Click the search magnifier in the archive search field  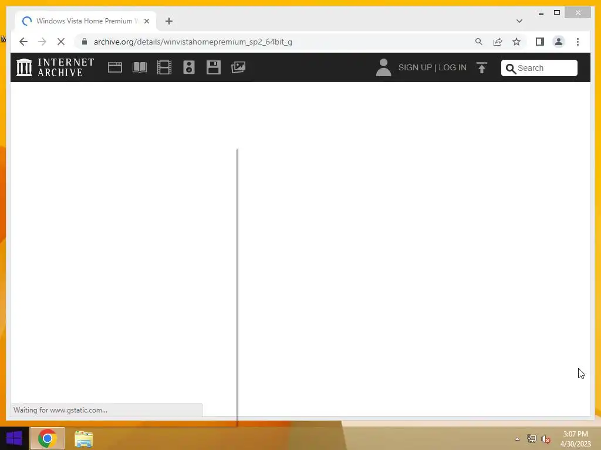pyautogui.click(x=511, y=69)
